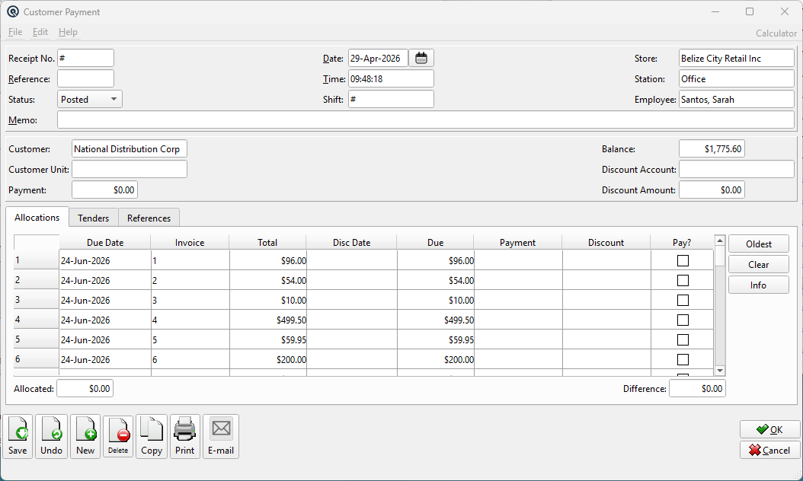Tick Pay checkbox for invoice 4
Image resolution: width=803 pixels, height=481 pixels.
683,320
